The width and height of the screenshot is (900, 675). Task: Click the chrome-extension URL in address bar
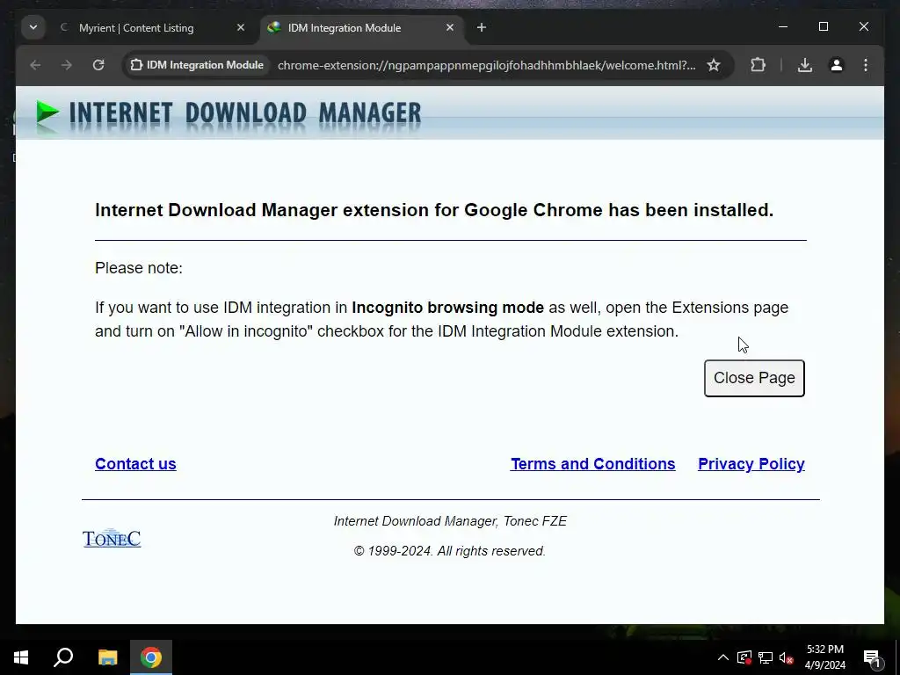tap(486, 65)
